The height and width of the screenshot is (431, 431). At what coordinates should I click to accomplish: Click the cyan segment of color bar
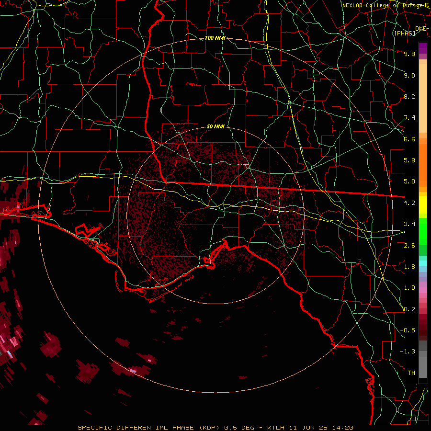click(x=423, y=263)
